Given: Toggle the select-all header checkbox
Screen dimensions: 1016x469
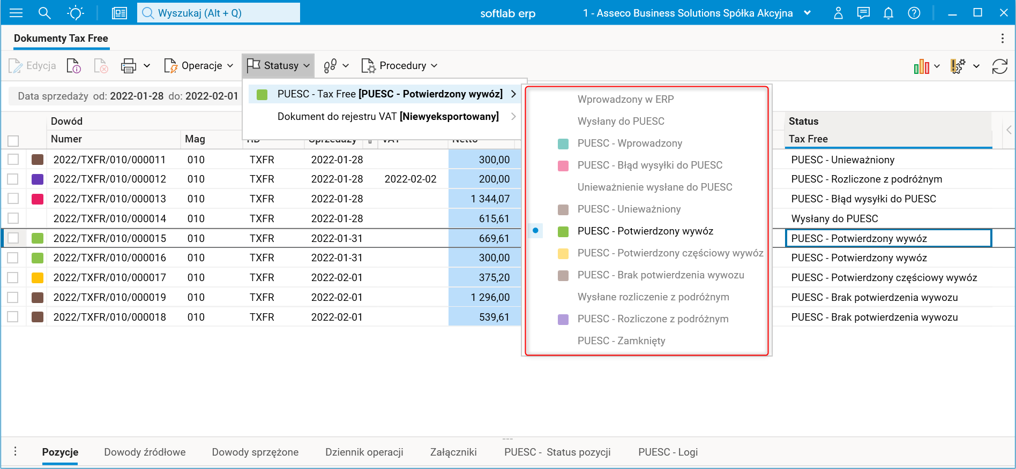Looking at the screenshot, I should [x=13, y=141].
